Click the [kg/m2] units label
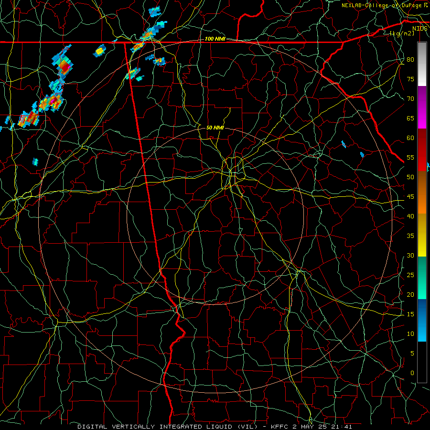Image resolution: width=430 pixels, height=430 pixels. [402, 33]
